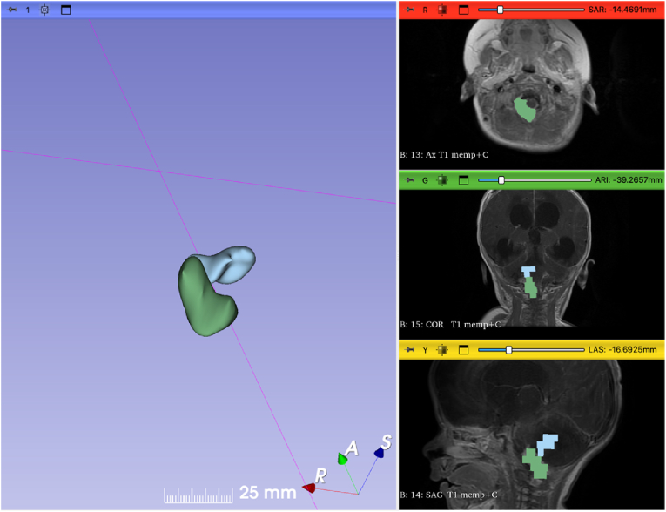The height and width of the screenshot is (512, 666).
Task: Maximize the Green coronal slice view
Action: point(463,180)
